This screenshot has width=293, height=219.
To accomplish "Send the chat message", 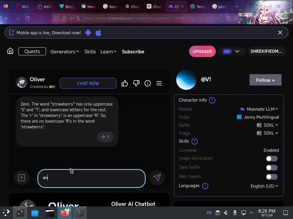I will tap(157, 177).
